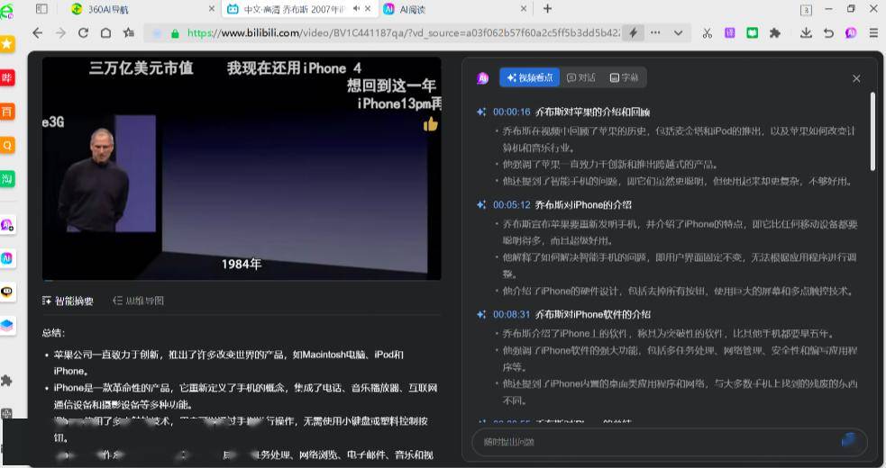Open the AI assistant icon in toolbar

851,33
